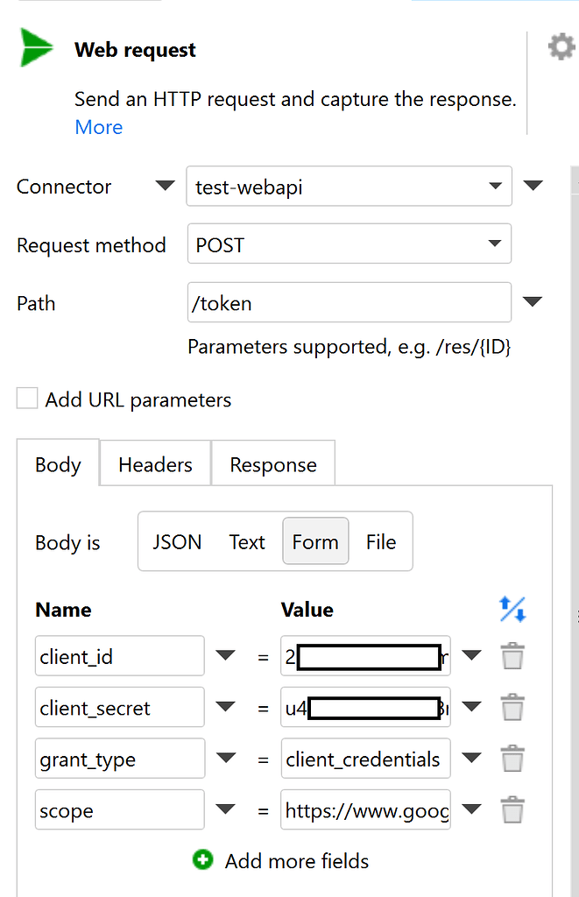Switch to the Headers tab
The width and height of the screenshot is (579, 897).
(155, 464)
